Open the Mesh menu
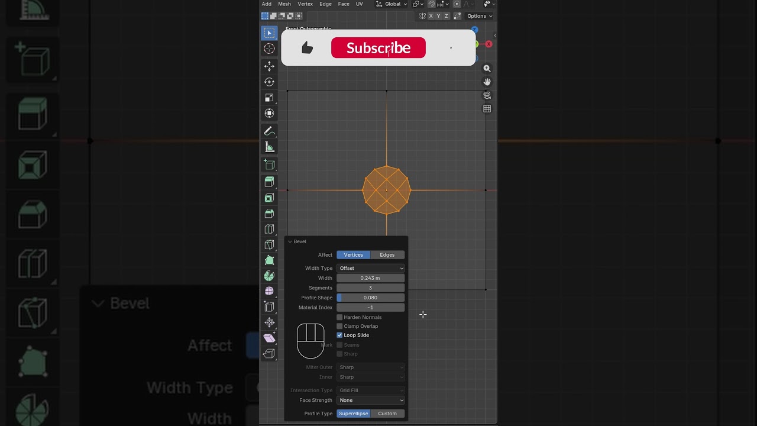The width and height of the screenshot is (757, 426). point(284,4)
